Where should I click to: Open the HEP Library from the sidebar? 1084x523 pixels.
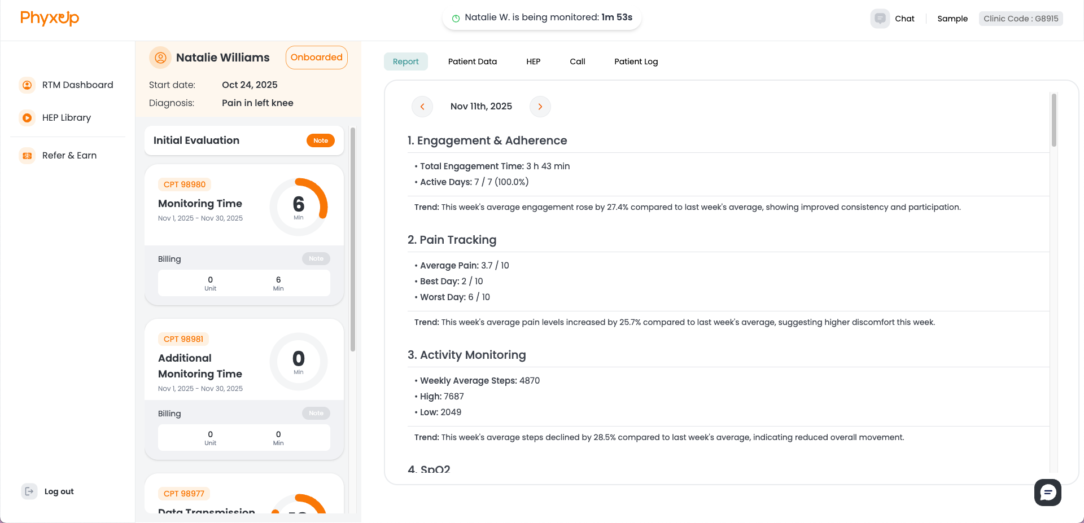point(66,117)
